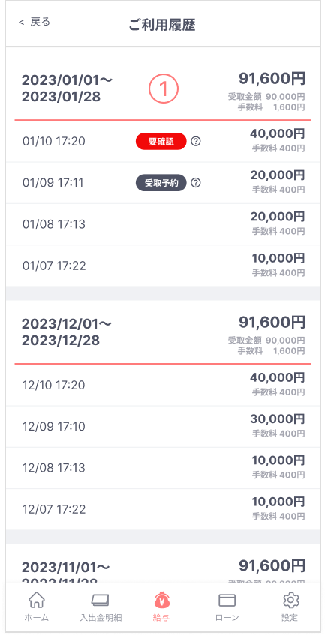Select the 2023/01/01～2023/01/28 period header

163,89
